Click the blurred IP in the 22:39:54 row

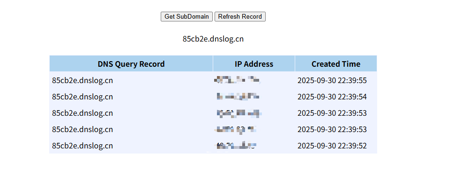point(238,96)
